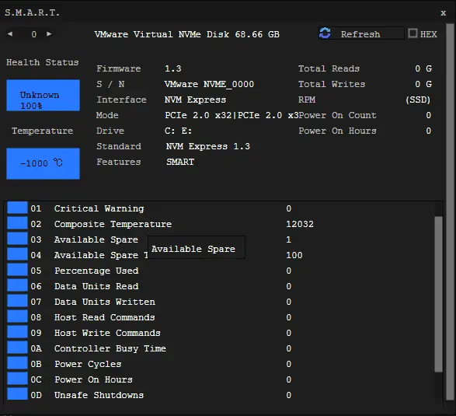The image size is (456, 416).
Task: Click the RPM value (SSD)
Action: [418, 100]
